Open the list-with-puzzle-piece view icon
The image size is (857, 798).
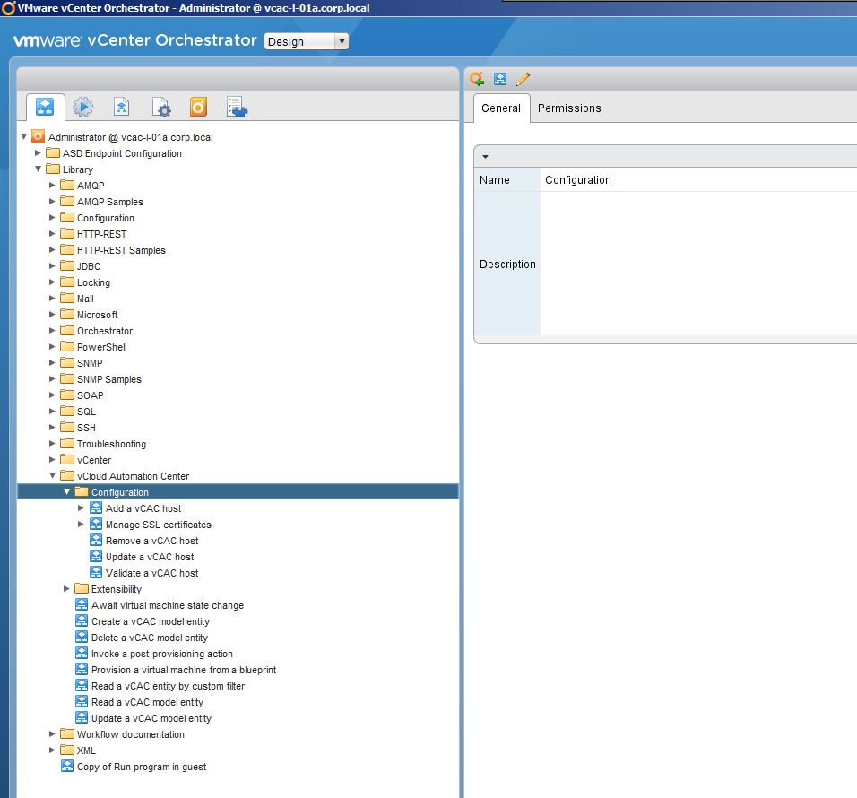tap(238, 107)
